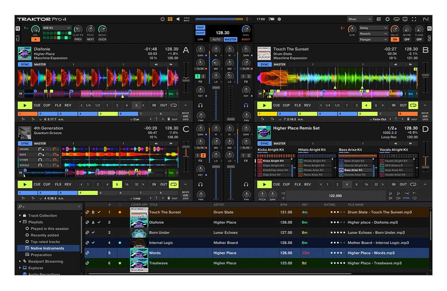This screenshot has width=447, height=291.
Task: Click the MIDI indicator icon in header
Action: tap(162, 19)
